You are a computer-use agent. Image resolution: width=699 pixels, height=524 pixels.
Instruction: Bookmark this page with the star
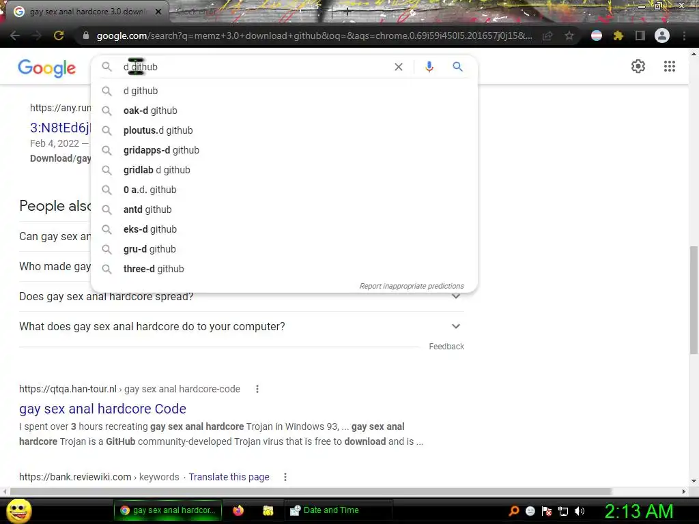click(569, 35)
